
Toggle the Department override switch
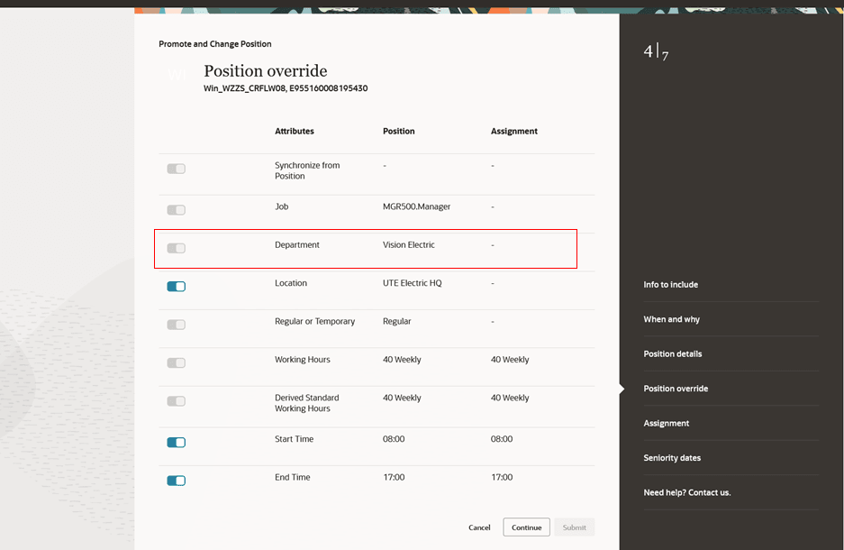[x=176, y=248]
